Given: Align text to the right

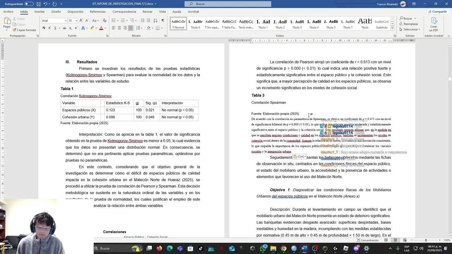Looking at the screenshot, I should tap(125, 28).
